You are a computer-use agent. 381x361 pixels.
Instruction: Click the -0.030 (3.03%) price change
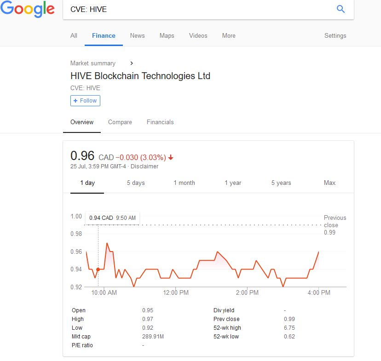coord(141,157)
